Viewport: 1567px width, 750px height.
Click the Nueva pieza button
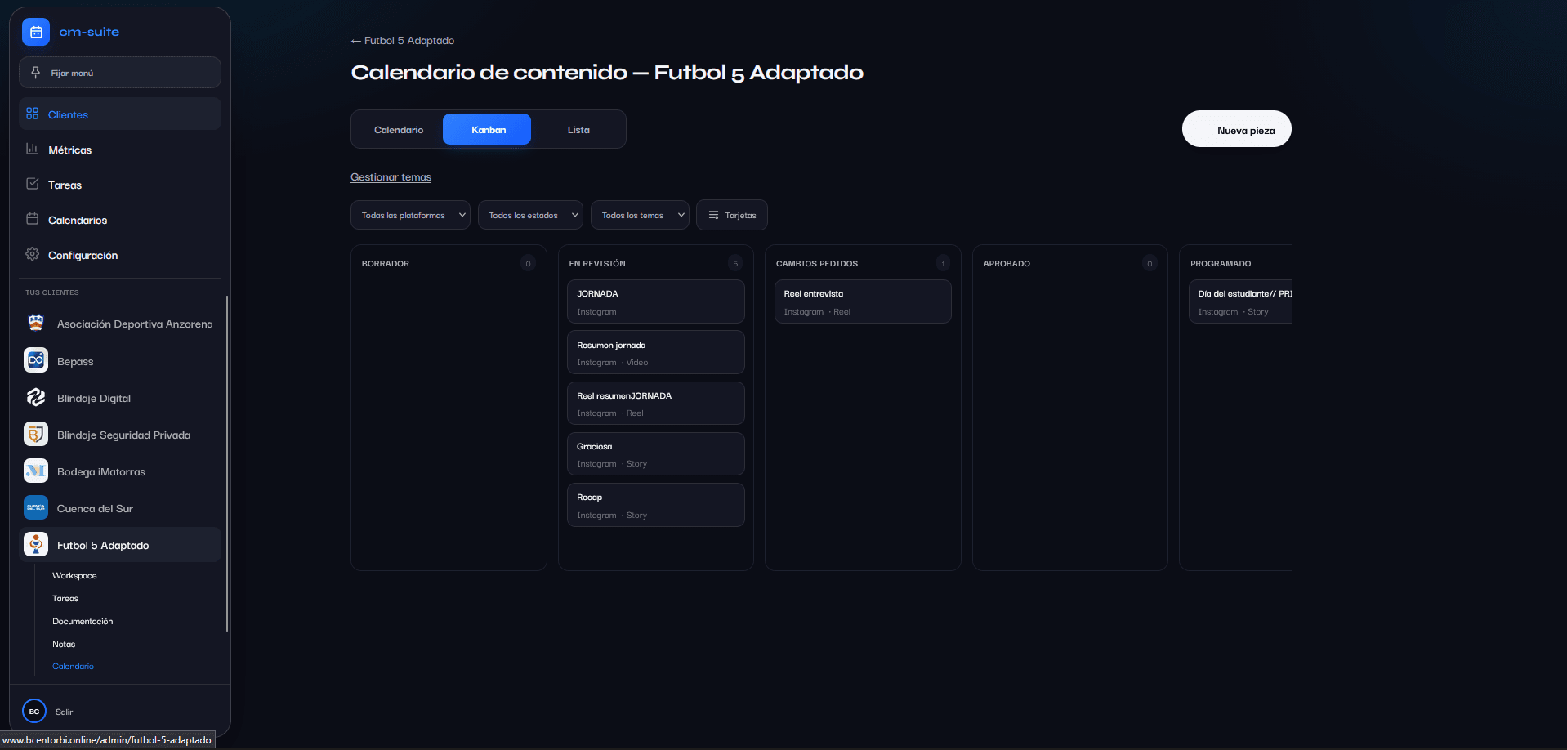[x=1236, y=129]
